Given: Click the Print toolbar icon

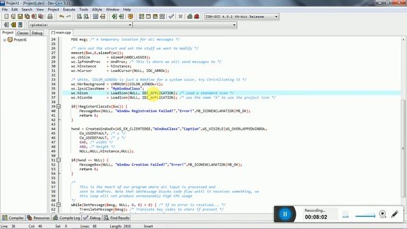Looking at the screenshot, I should pos(50,17).
